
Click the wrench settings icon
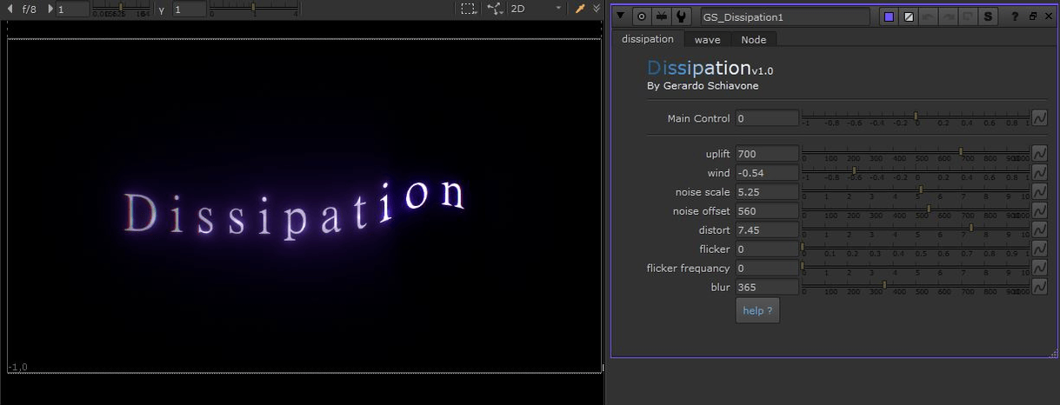pyautogui.click(x=682, y=17)
